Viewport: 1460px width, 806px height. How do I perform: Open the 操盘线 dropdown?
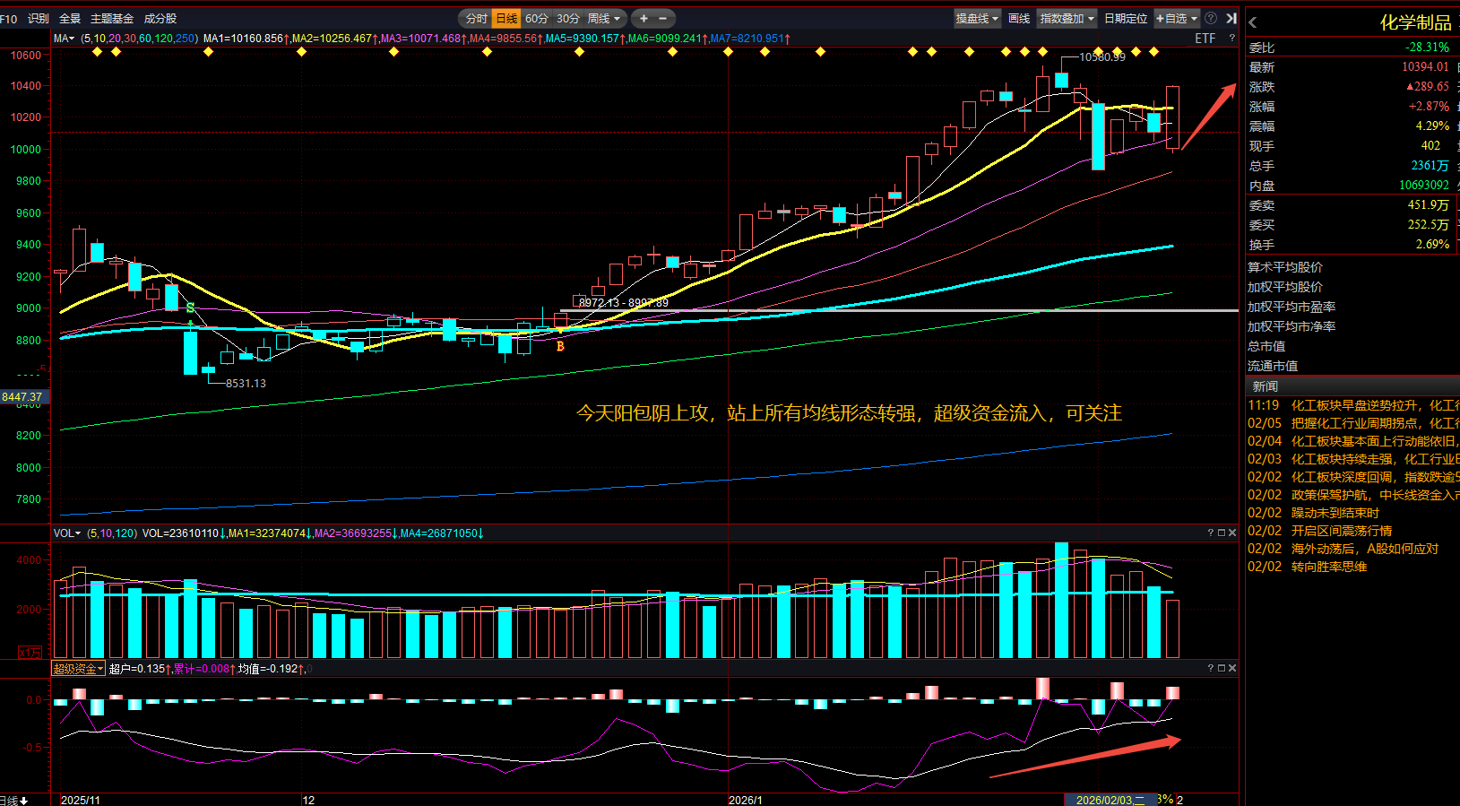(976, 18)
